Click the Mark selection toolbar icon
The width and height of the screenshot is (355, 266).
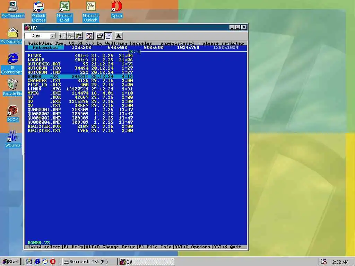click(x=63, y=36)
